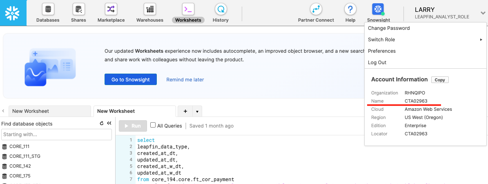Click the Go to Snowsight button
Viewport: 488px width, 184px height.
click(x=131, y=80)
